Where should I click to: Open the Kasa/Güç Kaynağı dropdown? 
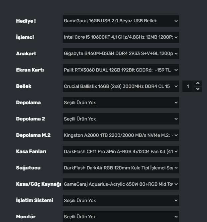coord(121,184)
